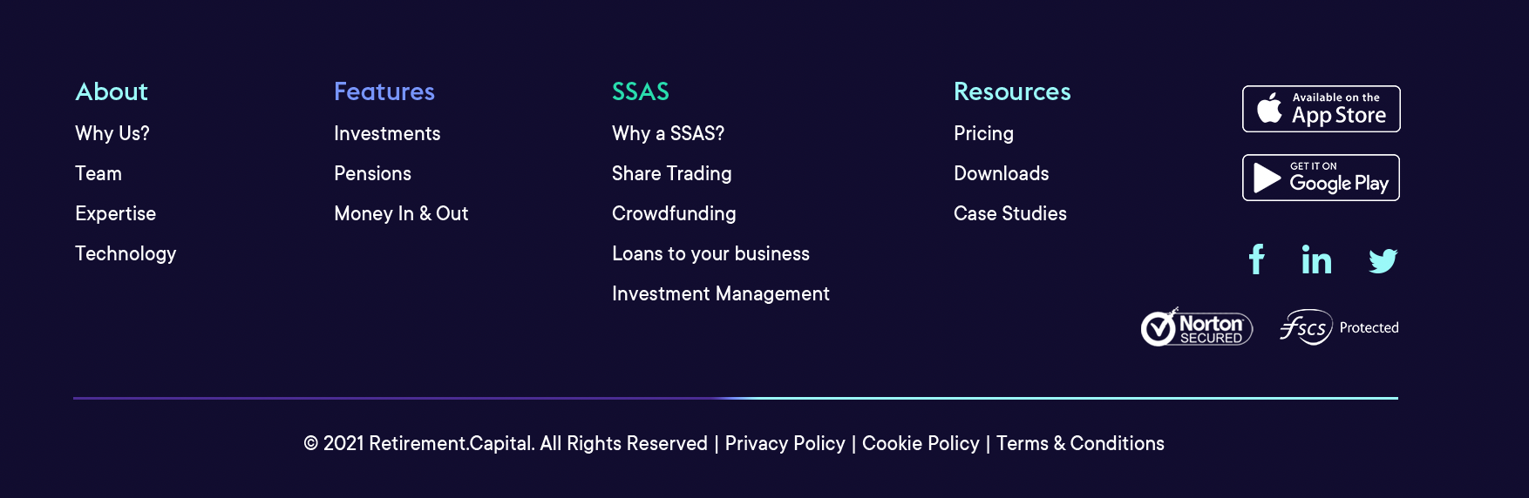The width and height of the screenshot is (1529, 498).
Task: Select Investment Management link
Action: click(x=720, y=293)
